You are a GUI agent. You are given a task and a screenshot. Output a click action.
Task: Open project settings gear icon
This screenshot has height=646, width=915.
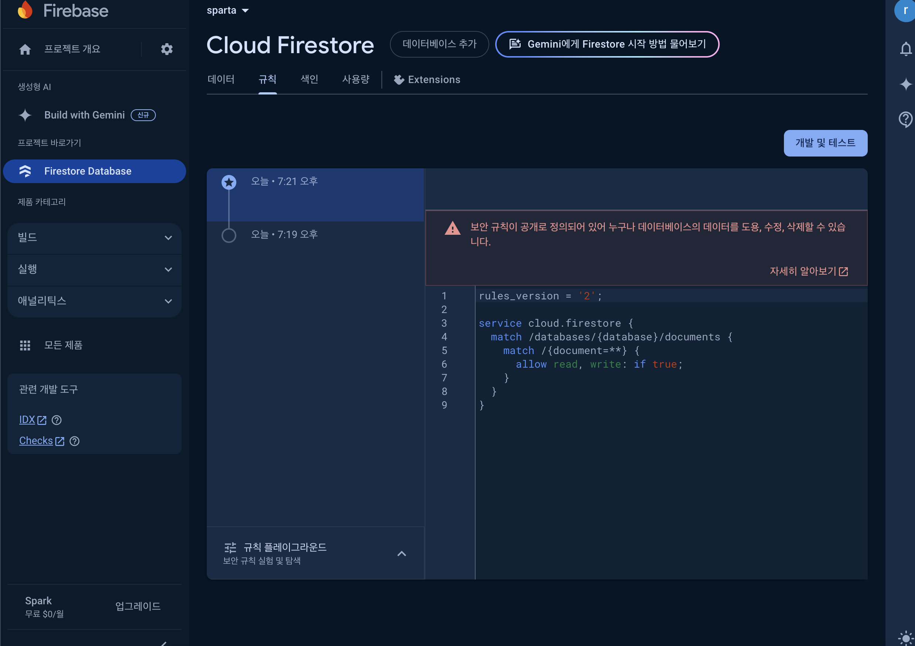pos(167,49)
